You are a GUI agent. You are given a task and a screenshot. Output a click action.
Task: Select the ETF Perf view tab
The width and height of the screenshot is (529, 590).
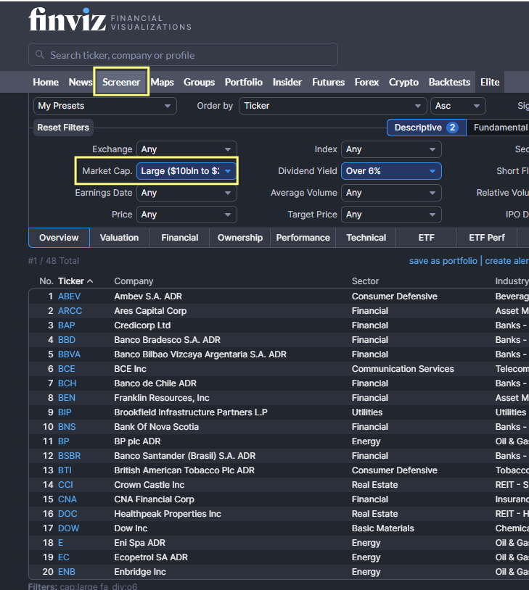click(487, 238)
